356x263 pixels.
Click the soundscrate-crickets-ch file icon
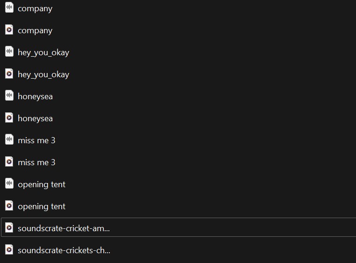pos(9,250)
